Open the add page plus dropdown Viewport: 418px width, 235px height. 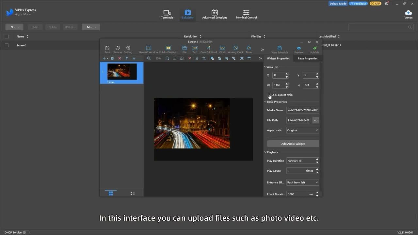pos(105,58)
